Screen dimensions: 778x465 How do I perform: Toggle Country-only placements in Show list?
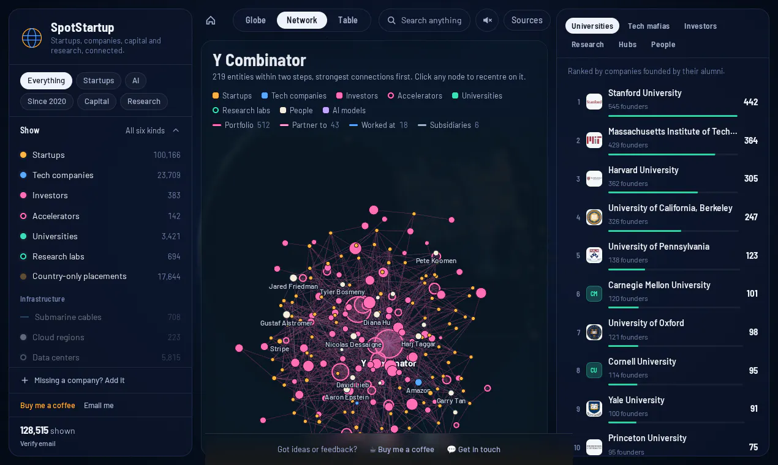click(100, 277)
